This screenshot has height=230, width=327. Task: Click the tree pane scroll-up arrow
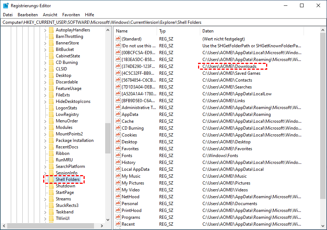tap(108, 30)
